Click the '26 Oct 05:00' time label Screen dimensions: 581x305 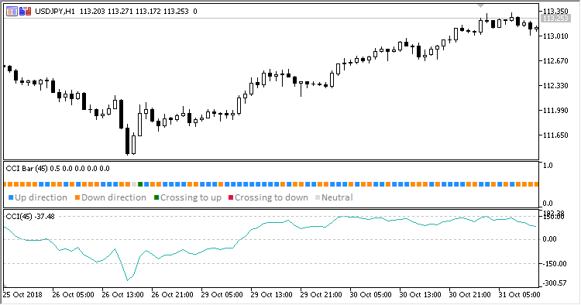pyautogui.click(x=73, y=295)
